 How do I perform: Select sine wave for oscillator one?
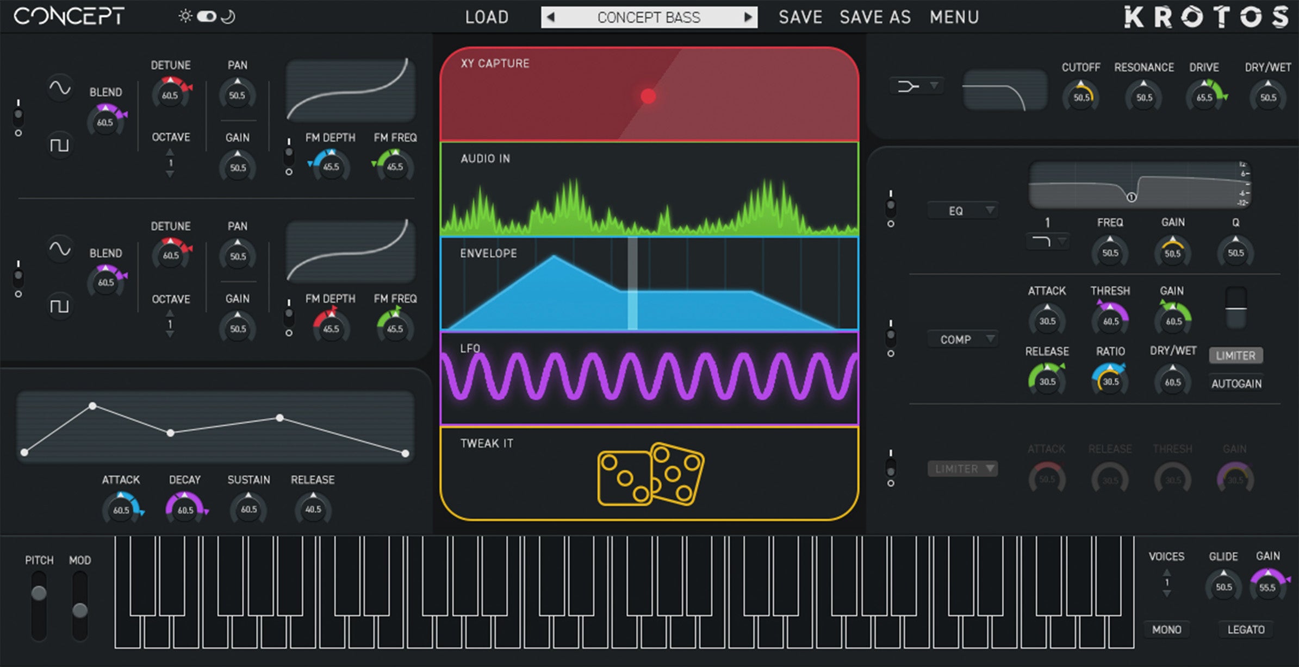(x=59, y=89)
